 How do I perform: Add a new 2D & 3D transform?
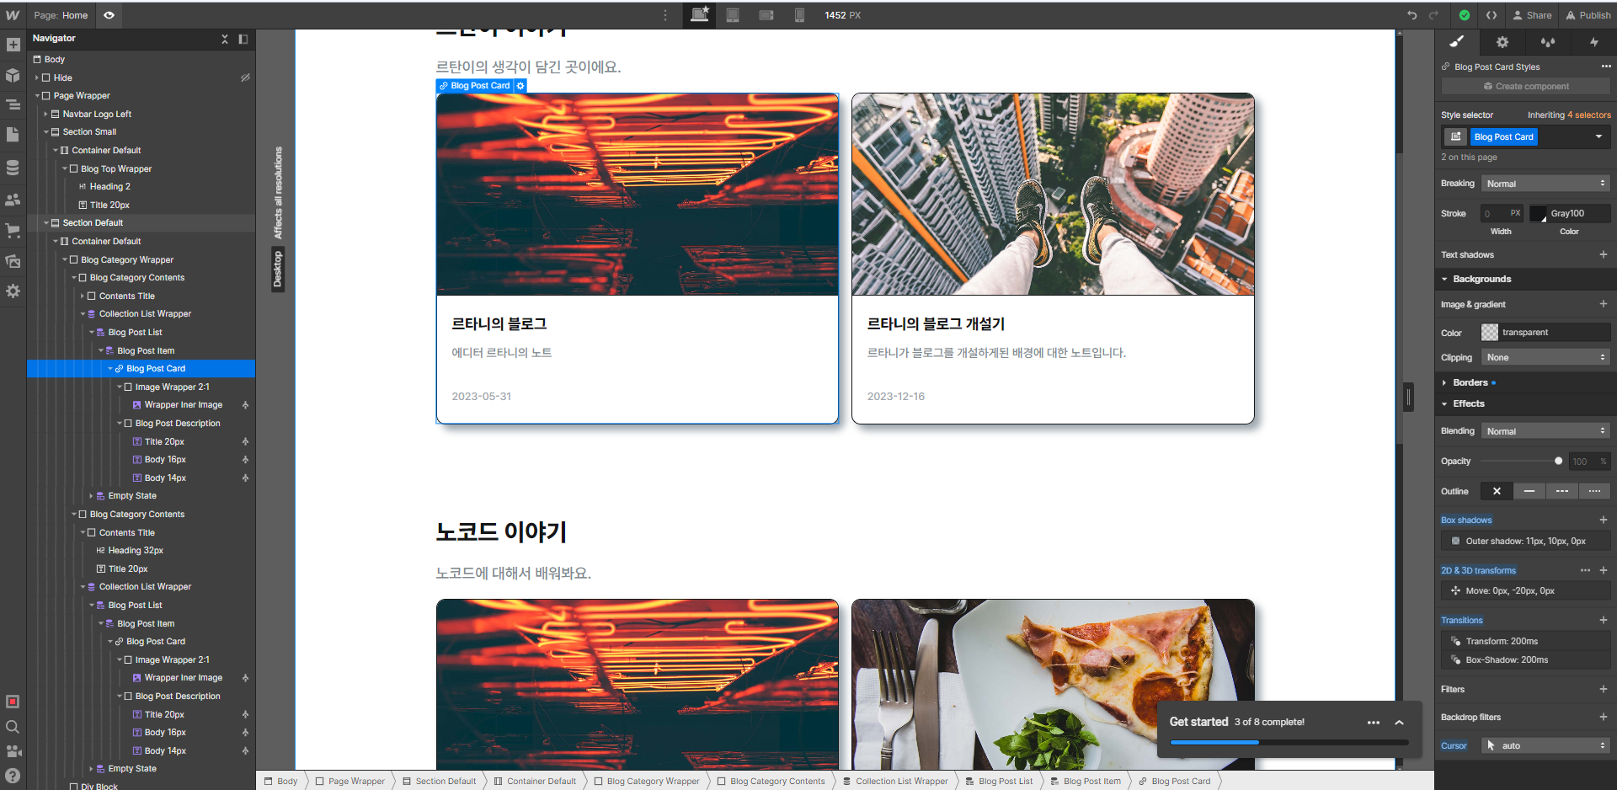1604,570
